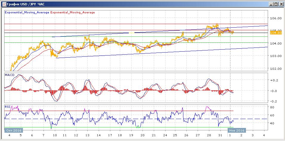
Task: Click the chart icon in the title bar
Action: click(x=4, y=4)
